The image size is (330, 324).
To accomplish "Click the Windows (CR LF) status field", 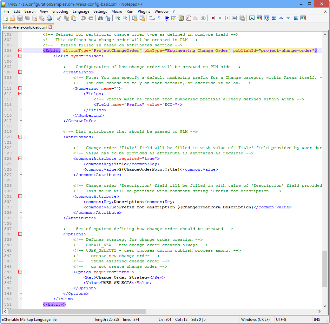I will [255, 319].
